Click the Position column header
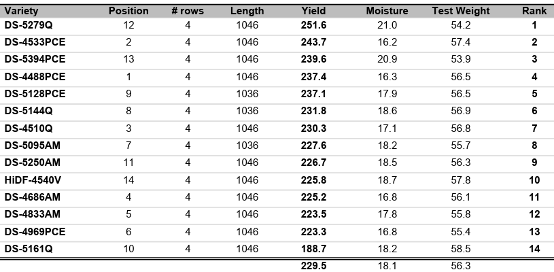 click(128, 11)
